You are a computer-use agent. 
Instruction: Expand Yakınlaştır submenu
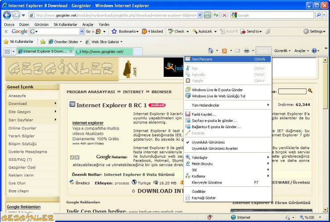click(227, 158)
